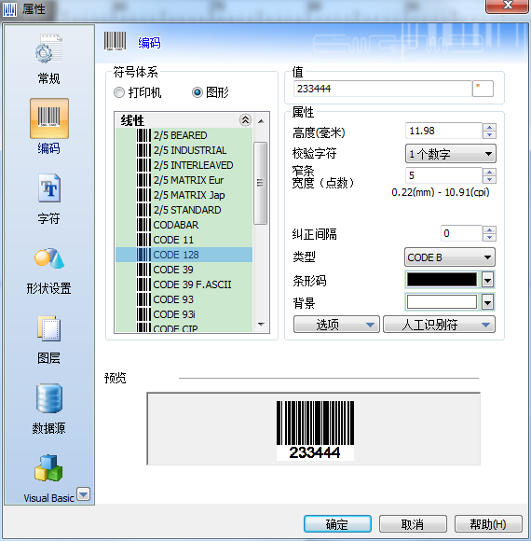Open the 形状设置 shape settings icon
This screenshot has height=541, width=531.
point(49,258)
